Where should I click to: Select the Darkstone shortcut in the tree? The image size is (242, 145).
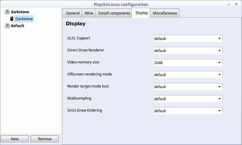pyautogui.click(x=24, y=19)
